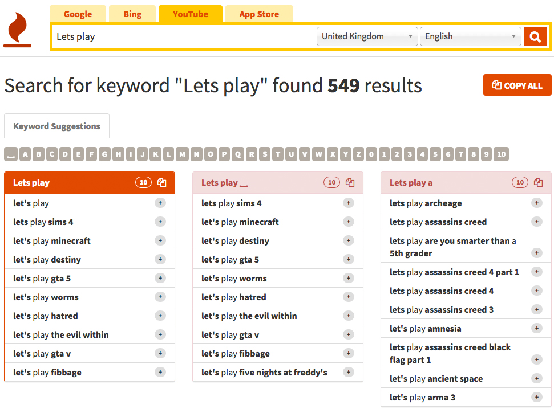Add 'lets play assassins creed 4' plus icon
Image resolution: width=554 pixels, height=409 pixels.
pyautogui.click(x=537, y=291)
